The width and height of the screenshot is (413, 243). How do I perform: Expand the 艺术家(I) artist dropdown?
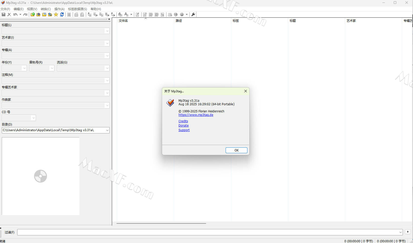click(x=107, y=43)
